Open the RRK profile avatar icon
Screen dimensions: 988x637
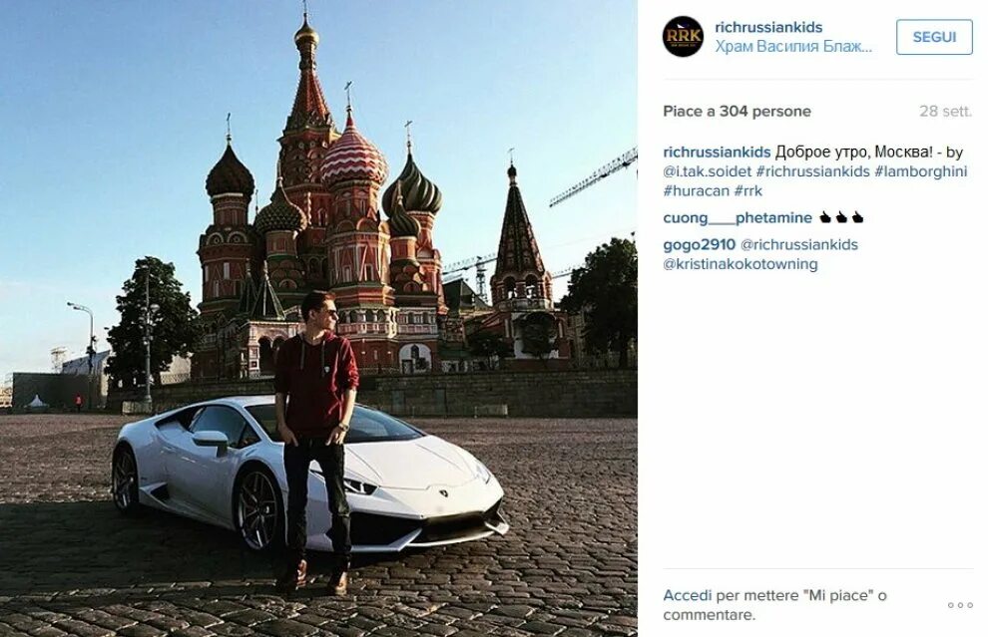click(683, 37)
